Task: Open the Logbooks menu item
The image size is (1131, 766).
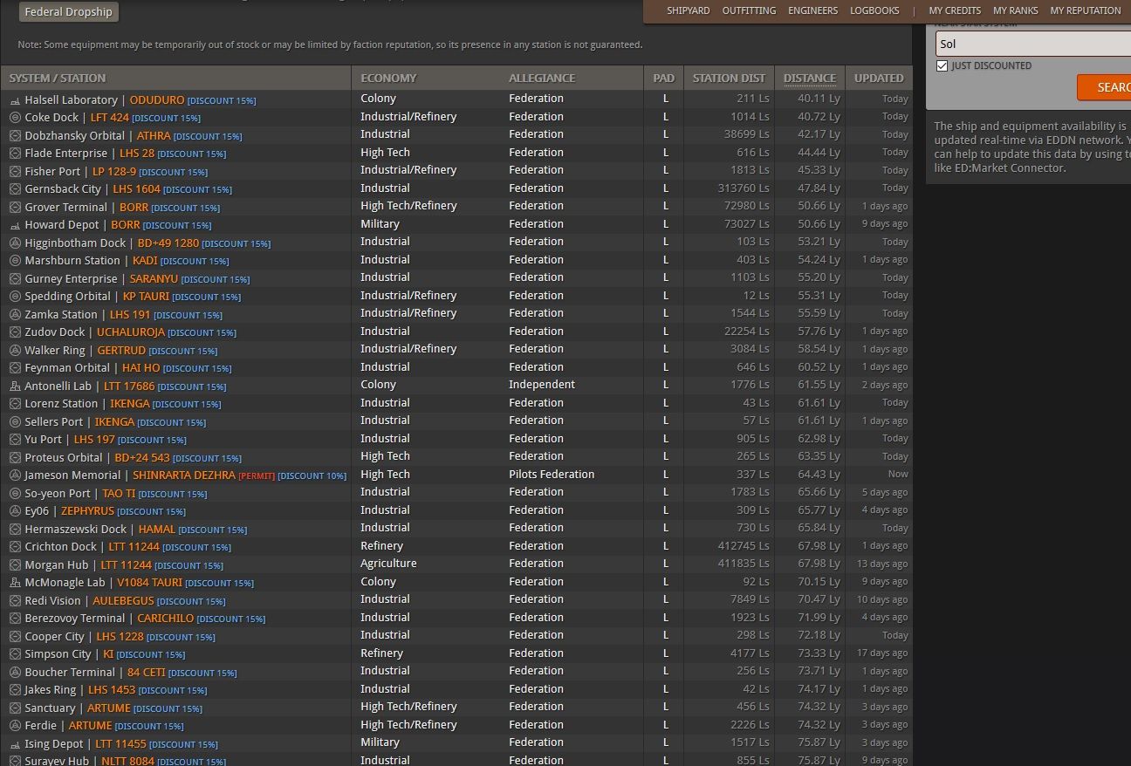Action: (874, 10)
